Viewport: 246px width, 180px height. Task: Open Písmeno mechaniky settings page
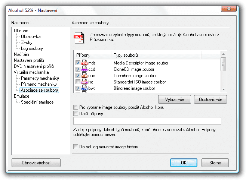click(39, 84)
